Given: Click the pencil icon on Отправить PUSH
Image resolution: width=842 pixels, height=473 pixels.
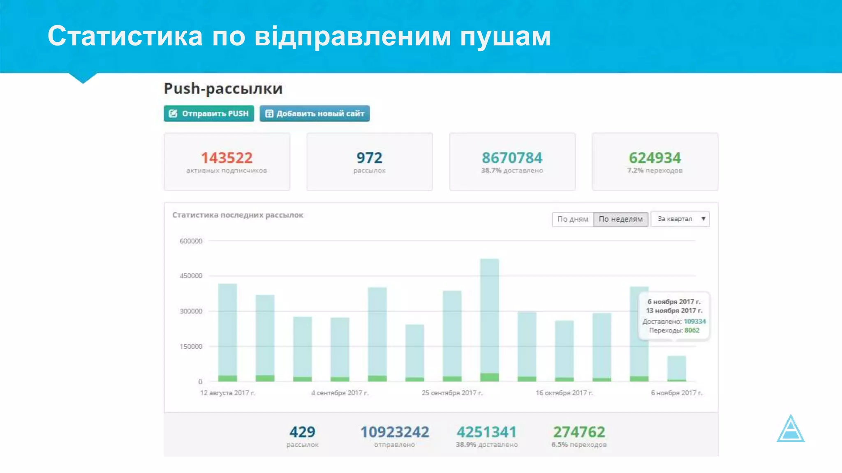Looking at the screenshot, I should point(173,113).
